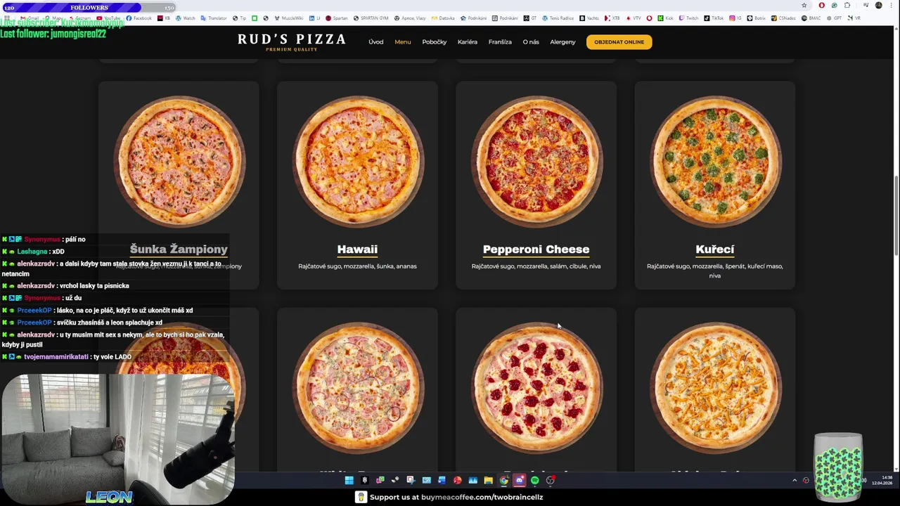Click the Hawaii pizza title

pos(357,249)
